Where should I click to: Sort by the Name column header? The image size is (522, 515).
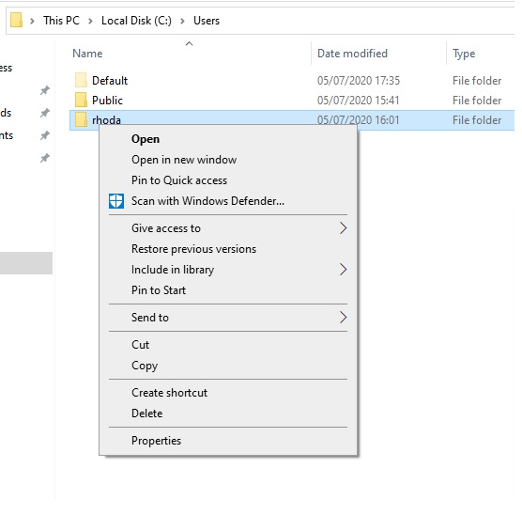(x=87, y=54)
